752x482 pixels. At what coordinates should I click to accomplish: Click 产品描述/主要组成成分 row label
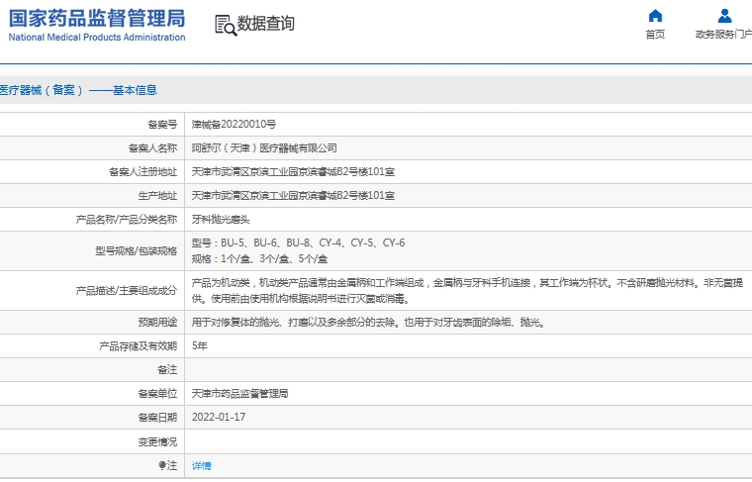click(126, 291)
